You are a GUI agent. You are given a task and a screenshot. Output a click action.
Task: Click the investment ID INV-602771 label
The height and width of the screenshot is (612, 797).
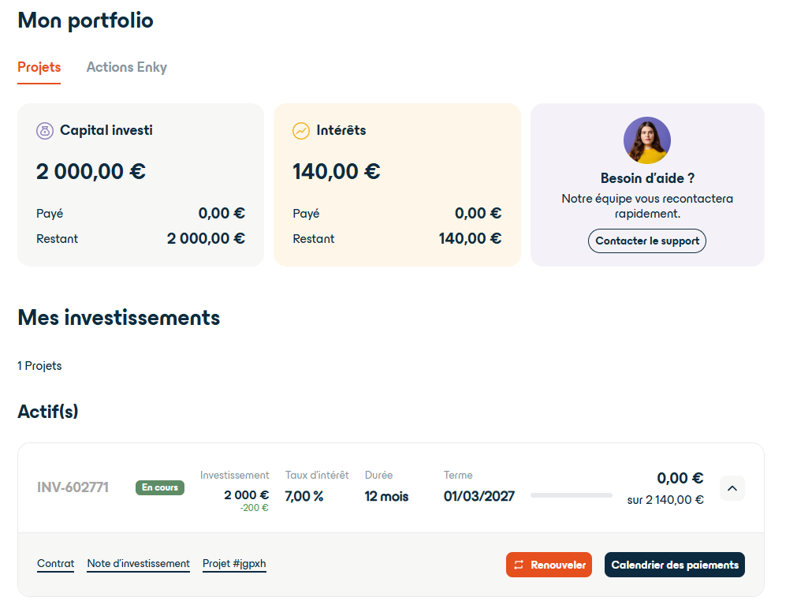click(x=75, y=488)
